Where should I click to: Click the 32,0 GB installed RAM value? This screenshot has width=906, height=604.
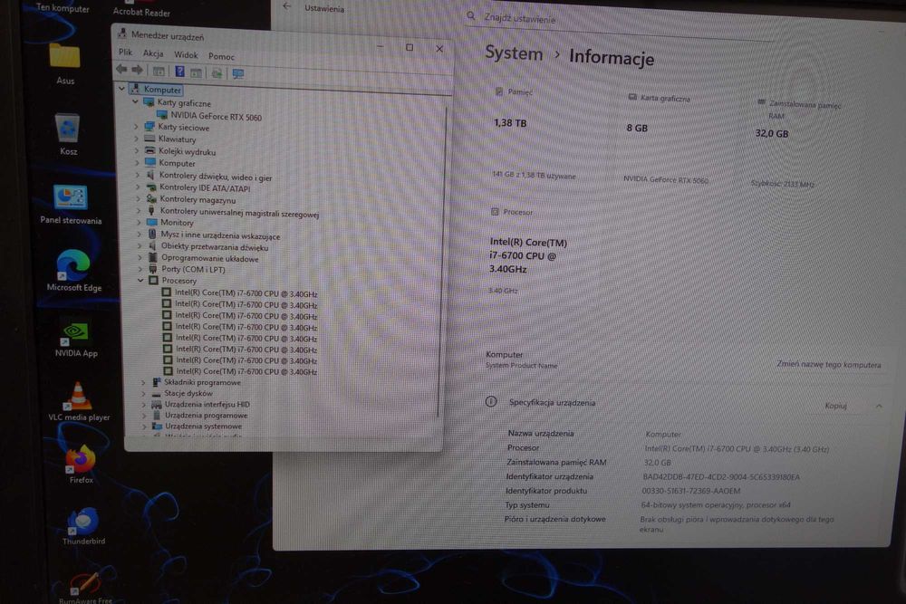(772, 133)
